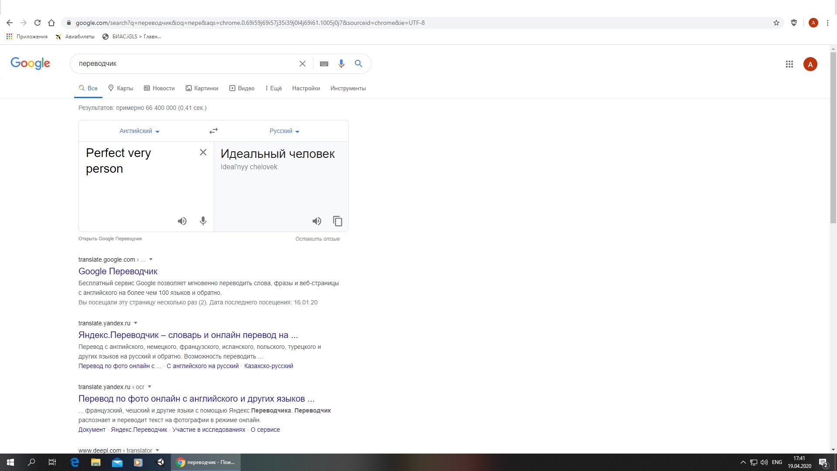The image size is (837, 471).
Task: Open the Ещё more menu
Action: pyautogui.click(x=273, y=88)
